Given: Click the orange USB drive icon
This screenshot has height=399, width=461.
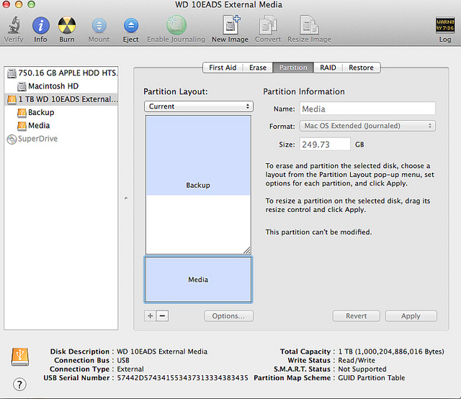Looking at the screenshot, I should point(20,357).
